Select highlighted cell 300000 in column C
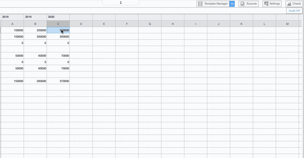Screen dimensions: 304x158 pos(58,30)
